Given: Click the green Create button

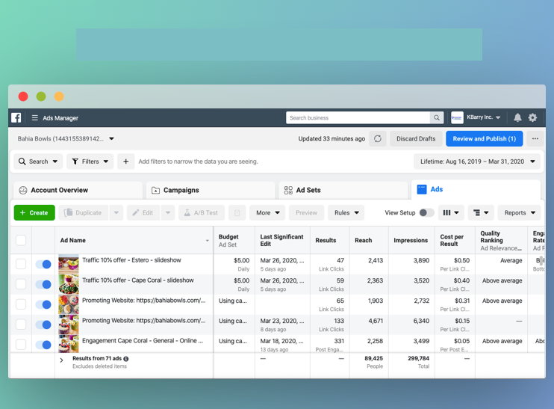Looking at the screenshot, I should pos(34,213).
